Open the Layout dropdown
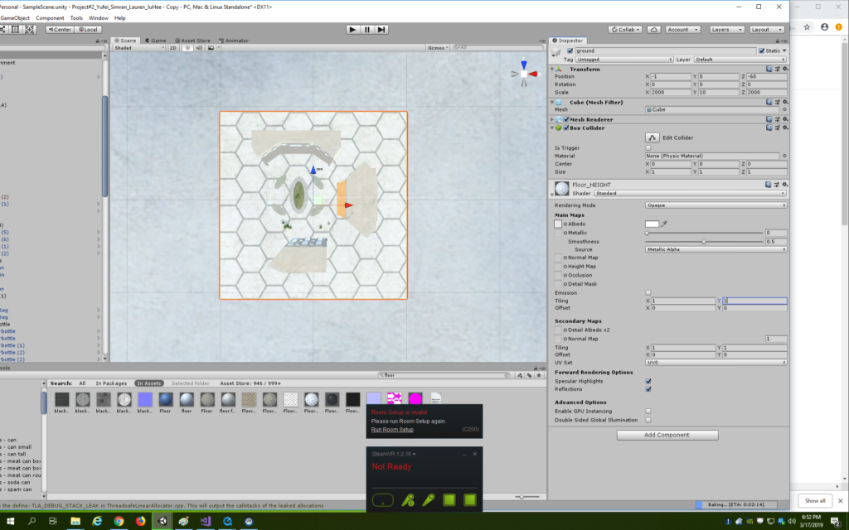Screen dimensions: 849x530 (766, 30)
